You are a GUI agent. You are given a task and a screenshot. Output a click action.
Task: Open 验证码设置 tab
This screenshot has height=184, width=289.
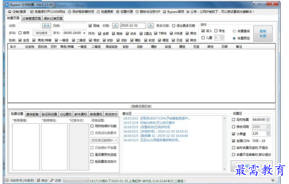pos(49,114)
